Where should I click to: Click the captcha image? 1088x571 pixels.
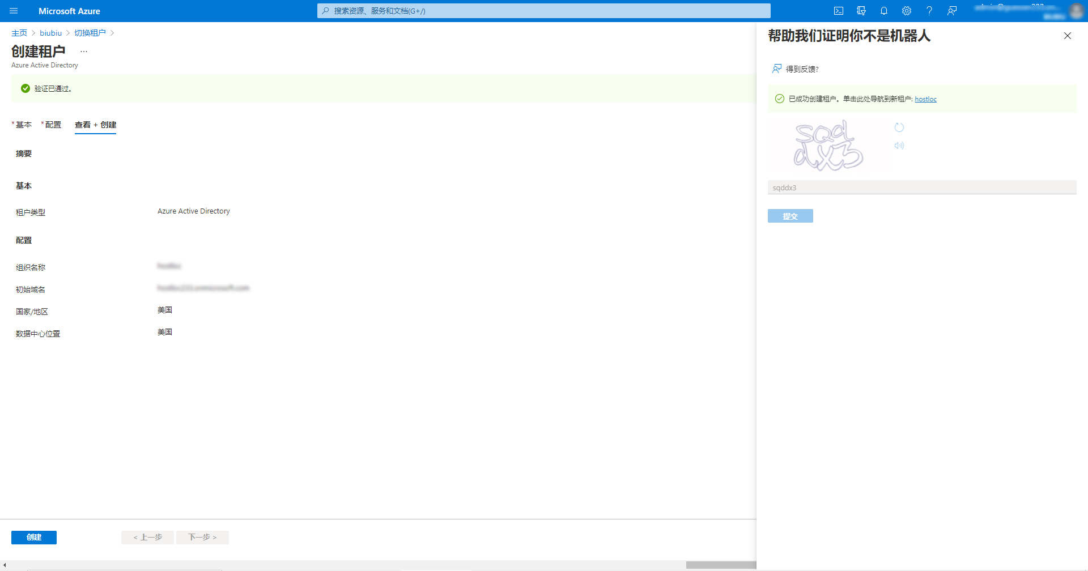tap(828, 146)
